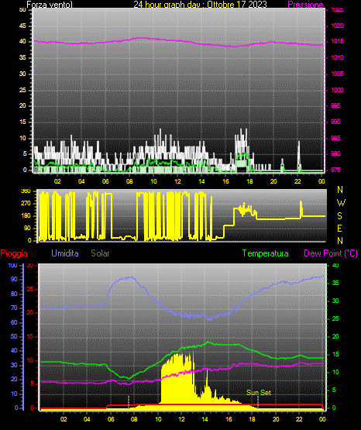Click the wind direction axis value '270'
This screenshot has width=361, height=430.
pos(26,204)
